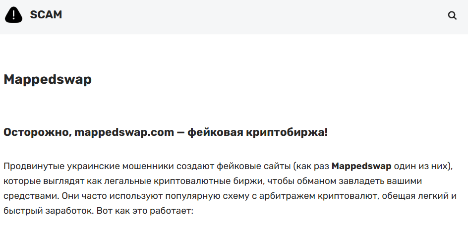
Task: Click the large Mappedswap page heading
Action: click(x=48, y=79)
